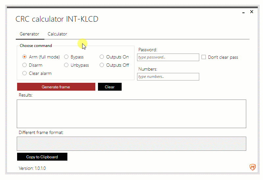Minimize the CRC calculator window
The height and width of the screenshot is (180, 263).
[x=243, y=12]
